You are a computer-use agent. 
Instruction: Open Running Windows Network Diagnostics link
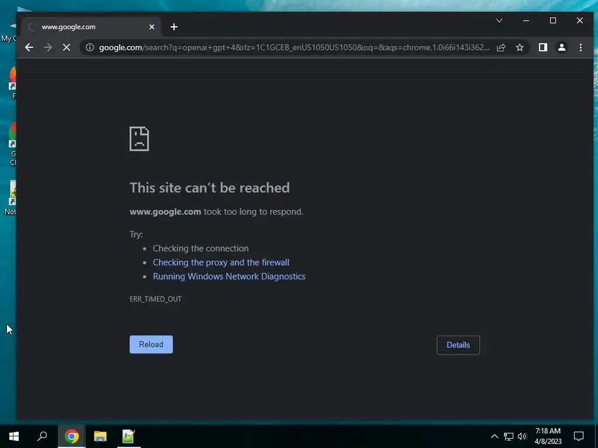point(229,276)
